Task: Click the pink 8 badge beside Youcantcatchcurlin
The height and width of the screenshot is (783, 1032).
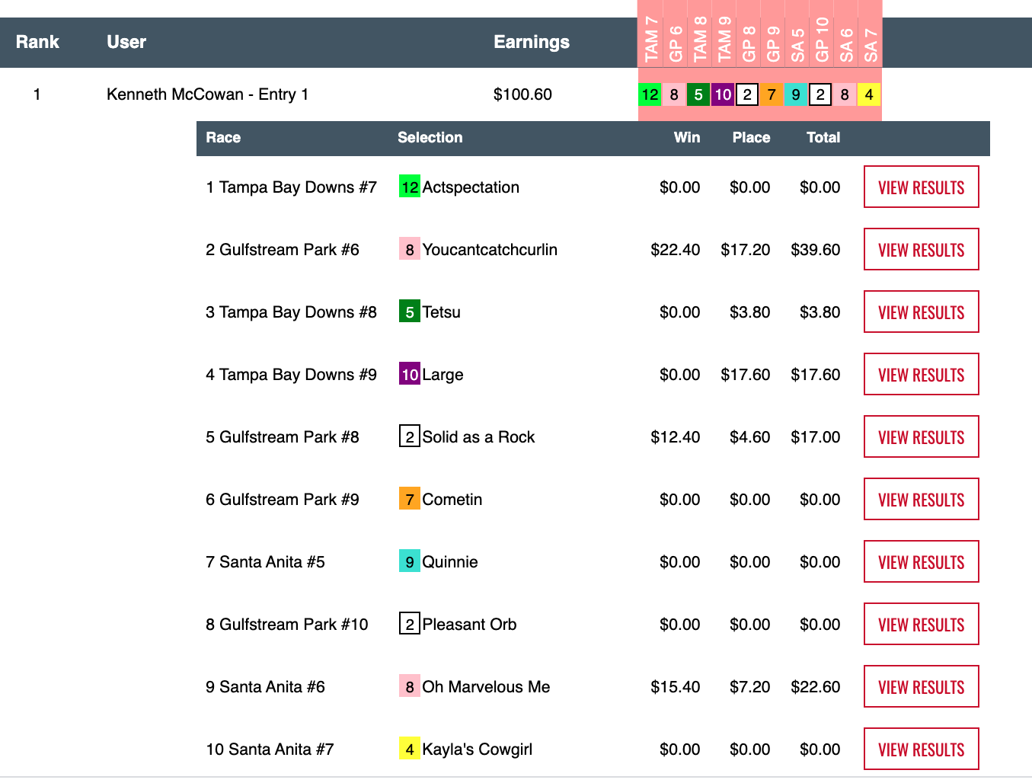Action: tap(409, 250)
